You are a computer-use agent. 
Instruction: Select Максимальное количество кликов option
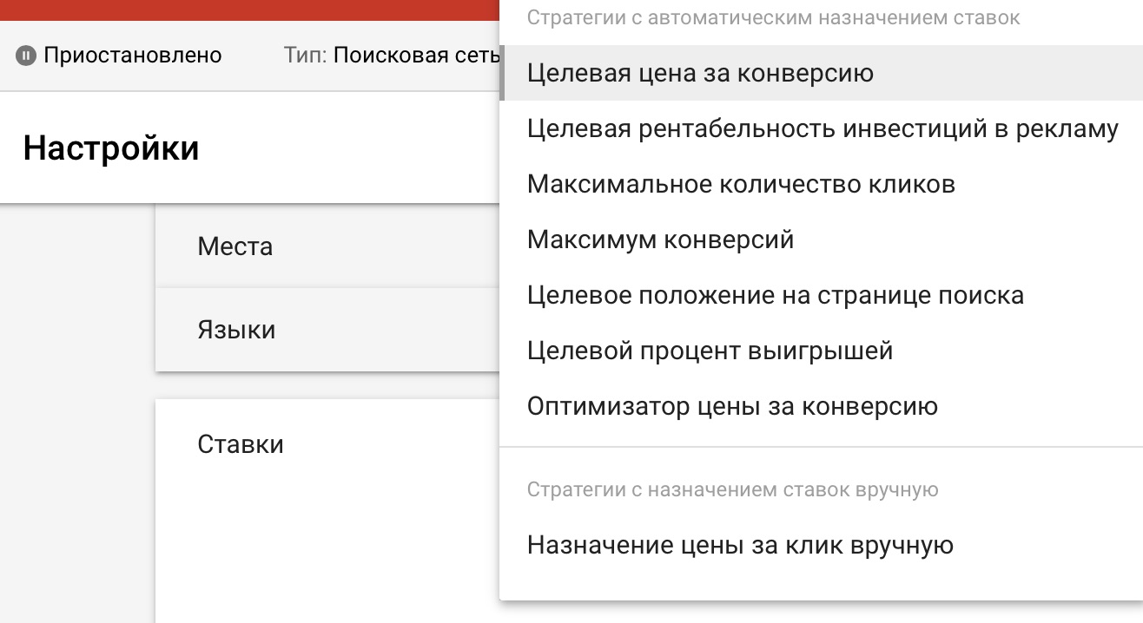pyautogui.click(x=741, y=185)
